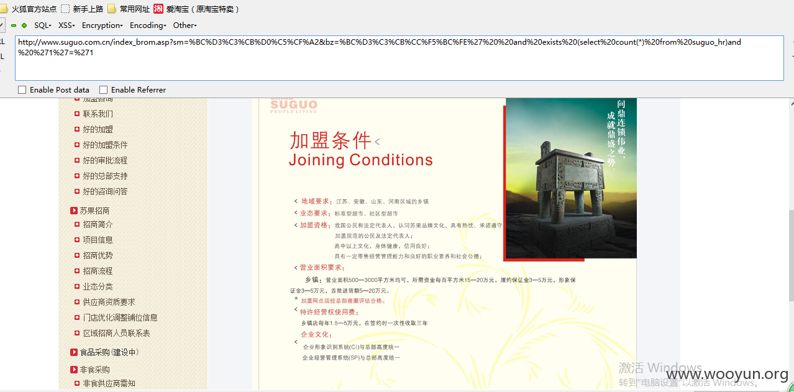Open 非食供应商需知 sidebar link
794x392 pixels.
click(x=109, y=383)
